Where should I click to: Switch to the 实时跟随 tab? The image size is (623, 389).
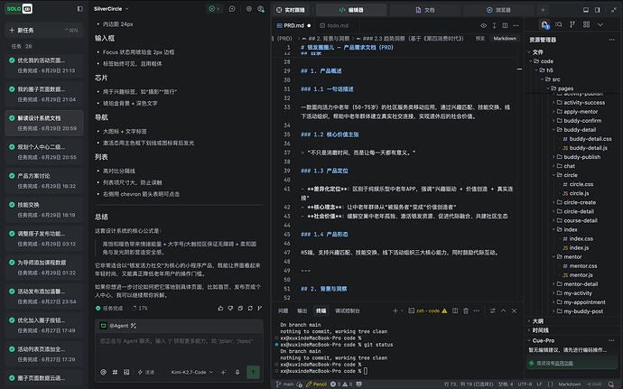pos(291,10)
